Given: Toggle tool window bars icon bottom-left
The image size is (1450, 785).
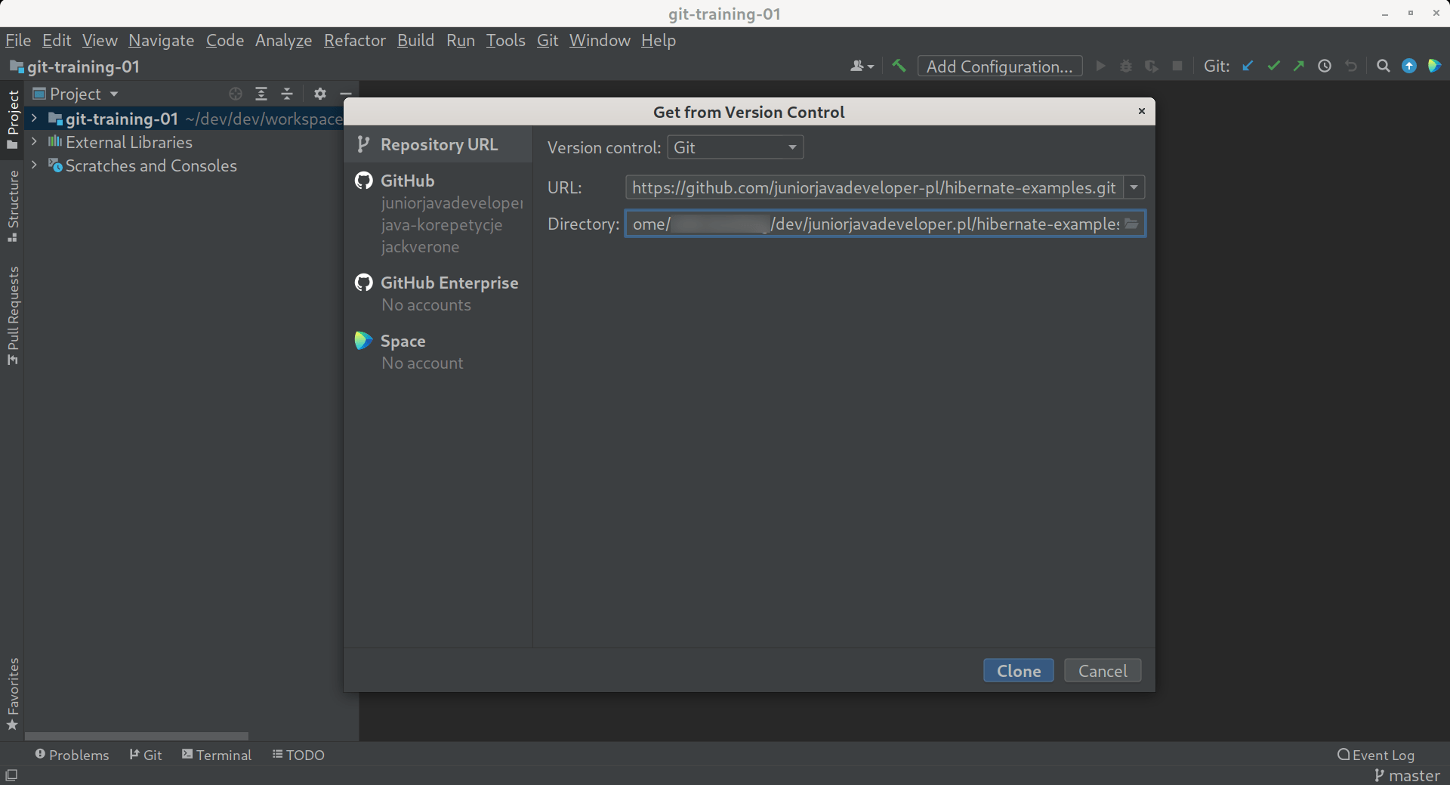Looking at the screenshot, I should (11, 775).
